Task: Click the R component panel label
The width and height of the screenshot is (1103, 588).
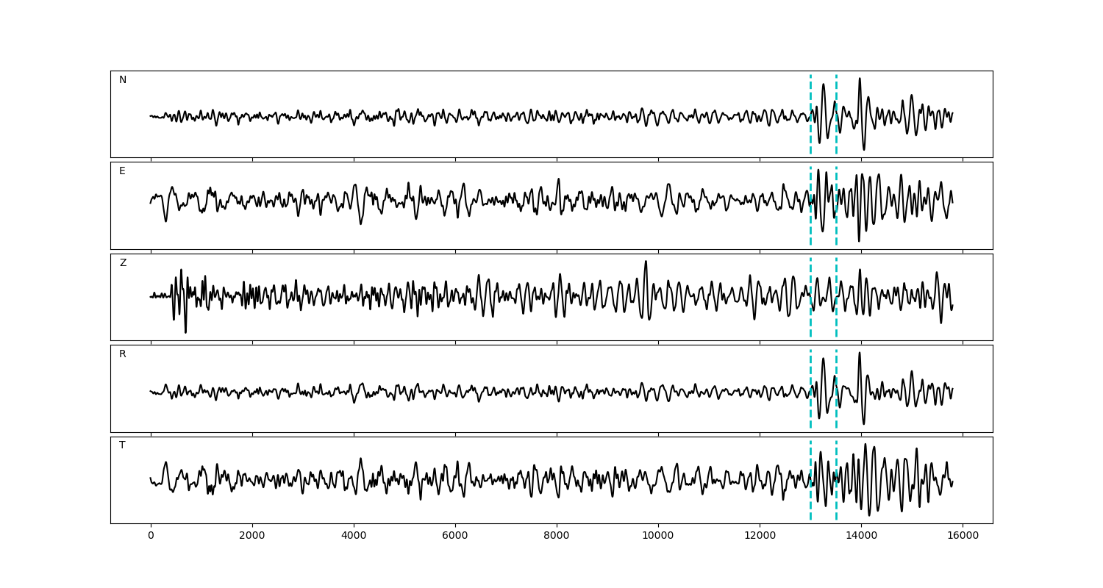Action: tap(123, 354)
